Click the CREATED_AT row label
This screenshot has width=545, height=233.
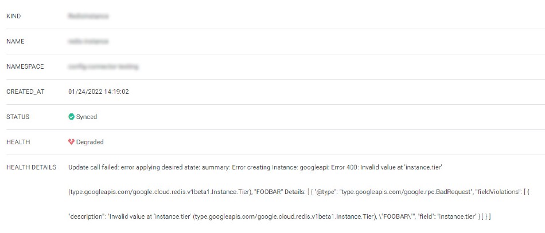point(25,92)
